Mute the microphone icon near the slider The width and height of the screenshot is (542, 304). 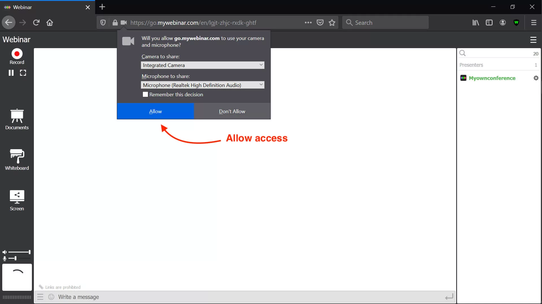[4, 259]
